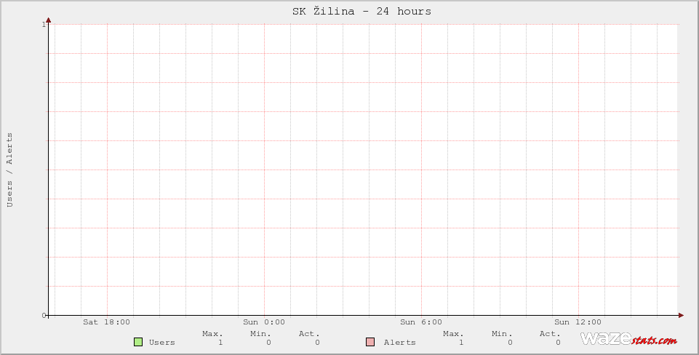Click the wazestats.com watermark logo
Screen dimensions: 699x355
[628, 339]
